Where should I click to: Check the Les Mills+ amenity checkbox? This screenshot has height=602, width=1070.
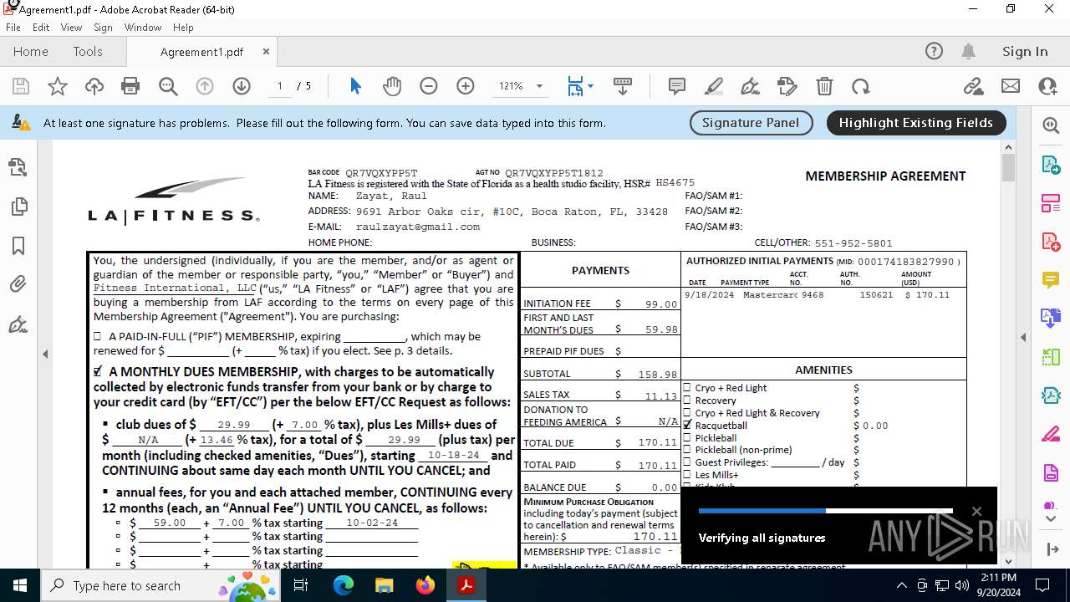(x=687, y=475)
